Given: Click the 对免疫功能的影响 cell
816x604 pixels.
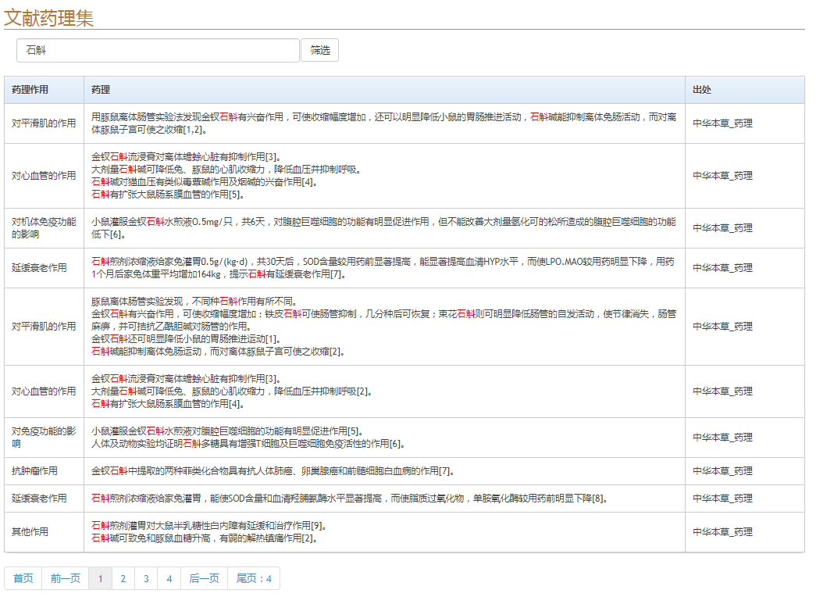Looking at the screenshot, I should pos(44,438).
